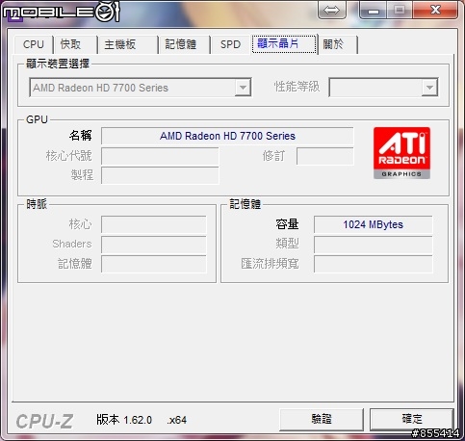Click the ATI Radeon Graphics logo
465x441 pixels.
tap(401, 153)
